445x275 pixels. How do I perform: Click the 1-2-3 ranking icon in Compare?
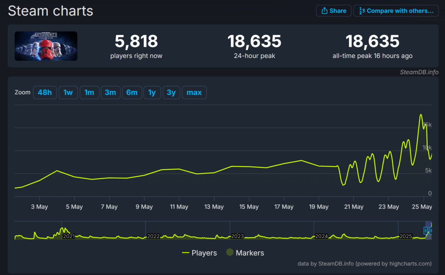(362, 11)
